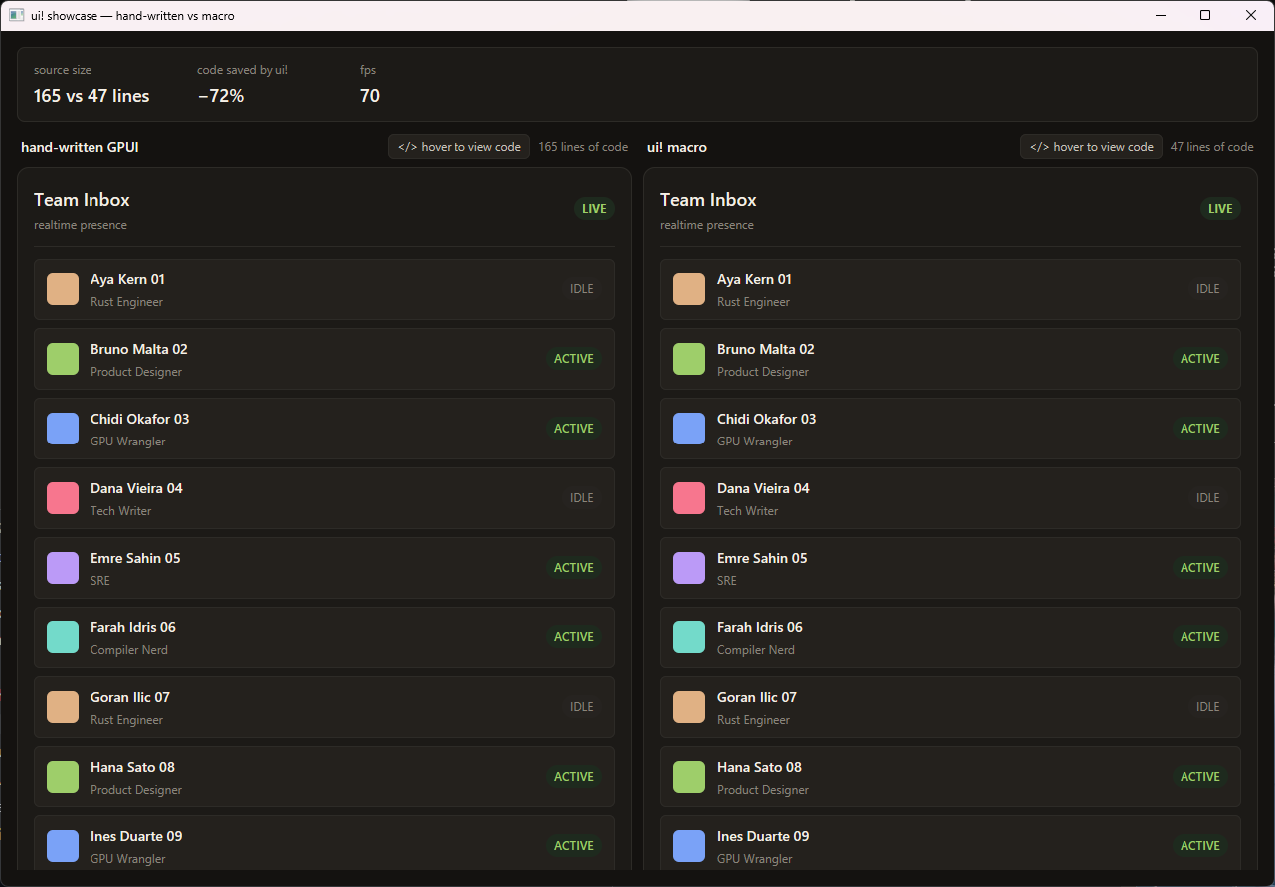Click Ines Duarte avatar in hand-written GPUI panel
Image resolution: width=1275 pixels, height=887 pixels.
point(63,846)
